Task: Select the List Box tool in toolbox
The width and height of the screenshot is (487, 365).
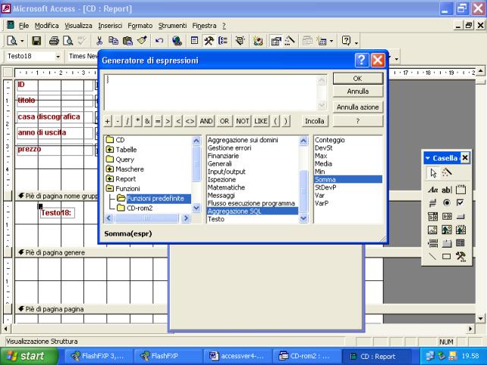Action: [447, 216]
